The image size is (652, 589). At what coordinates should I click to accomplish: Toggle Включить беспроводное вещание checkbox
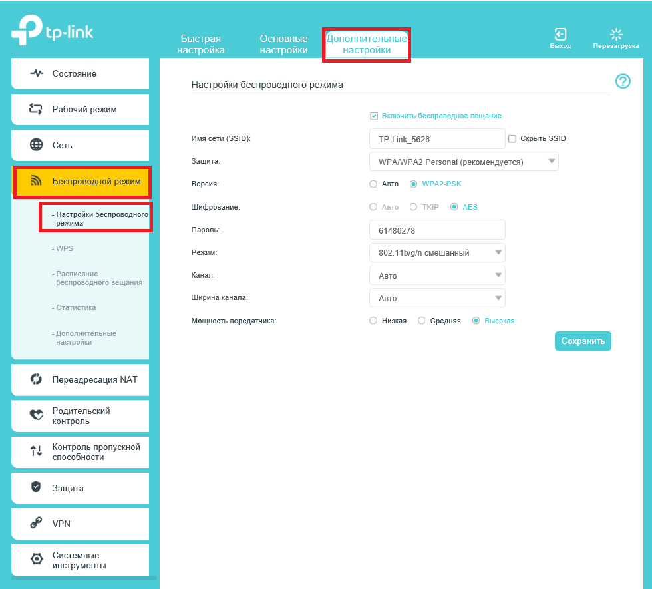[x=374, y=116]
